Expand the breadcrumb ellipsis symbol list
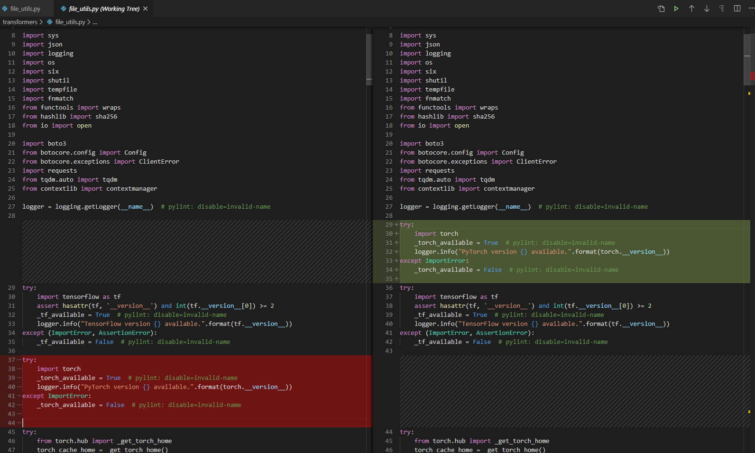 click(x=95, y=22)
